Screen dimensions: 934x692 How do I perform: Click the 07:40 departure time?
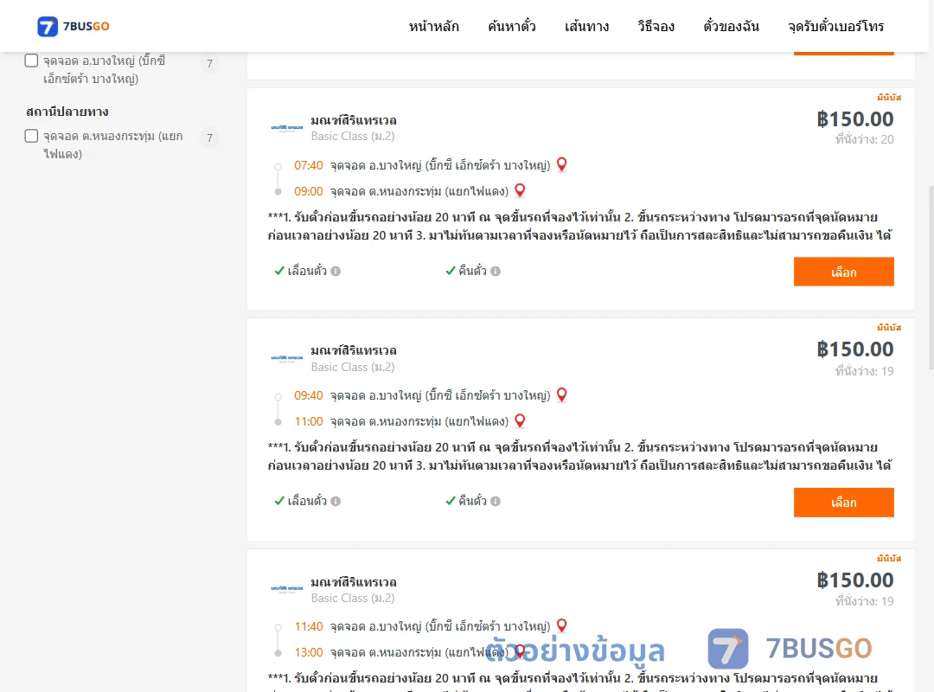pos(309,165)
